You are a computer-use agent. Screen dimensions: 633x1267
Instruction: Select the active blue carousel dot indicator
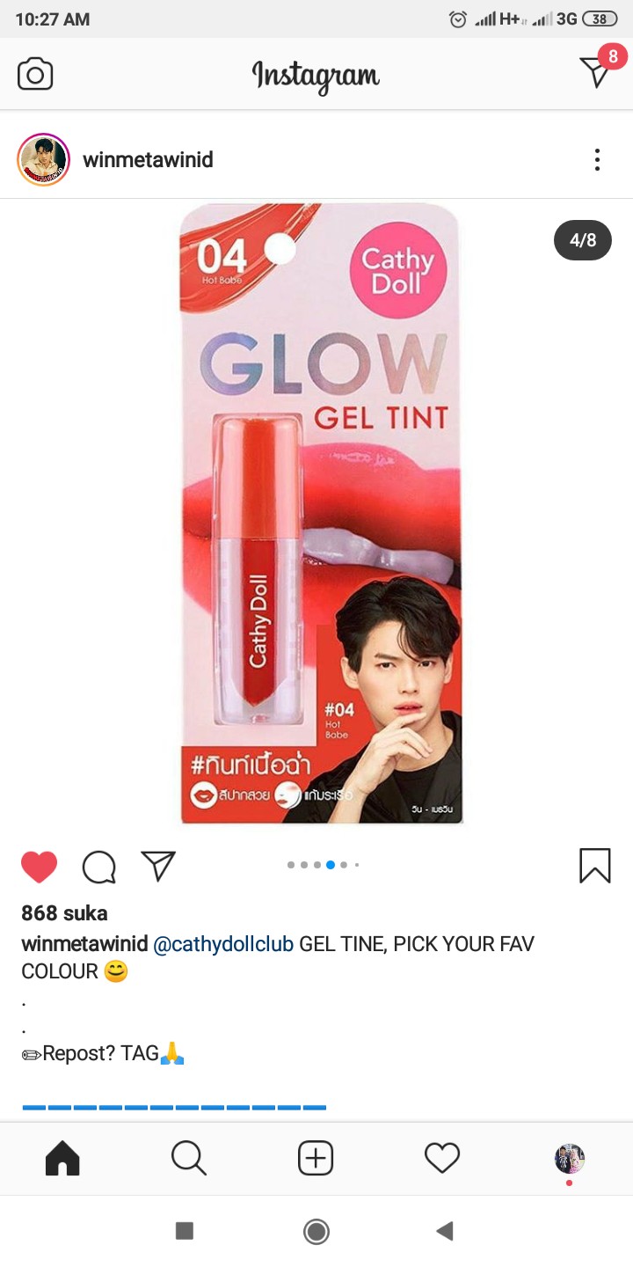(x=331, y=865)
